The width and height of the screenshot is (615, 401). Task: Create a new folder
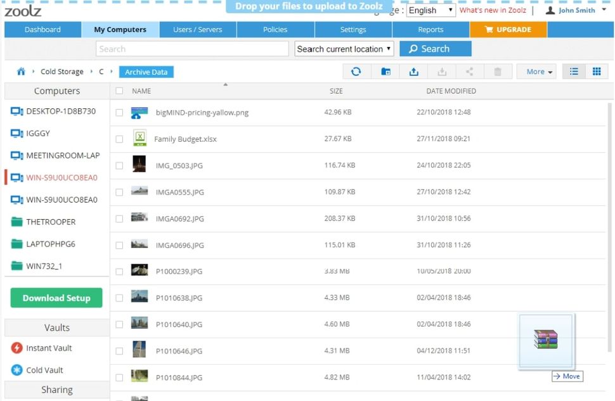click(x=385, y=71)
